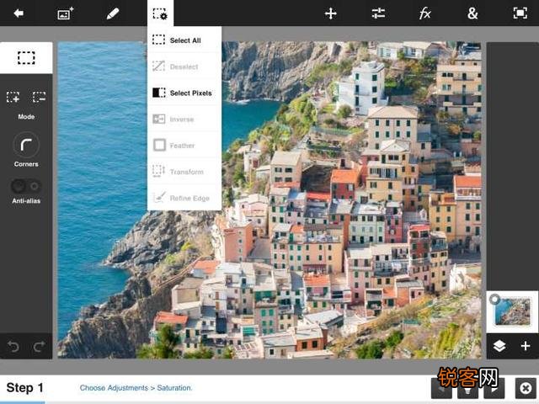Open the Adjustments sliders menu
539x404 pixels.
[378, 13]
